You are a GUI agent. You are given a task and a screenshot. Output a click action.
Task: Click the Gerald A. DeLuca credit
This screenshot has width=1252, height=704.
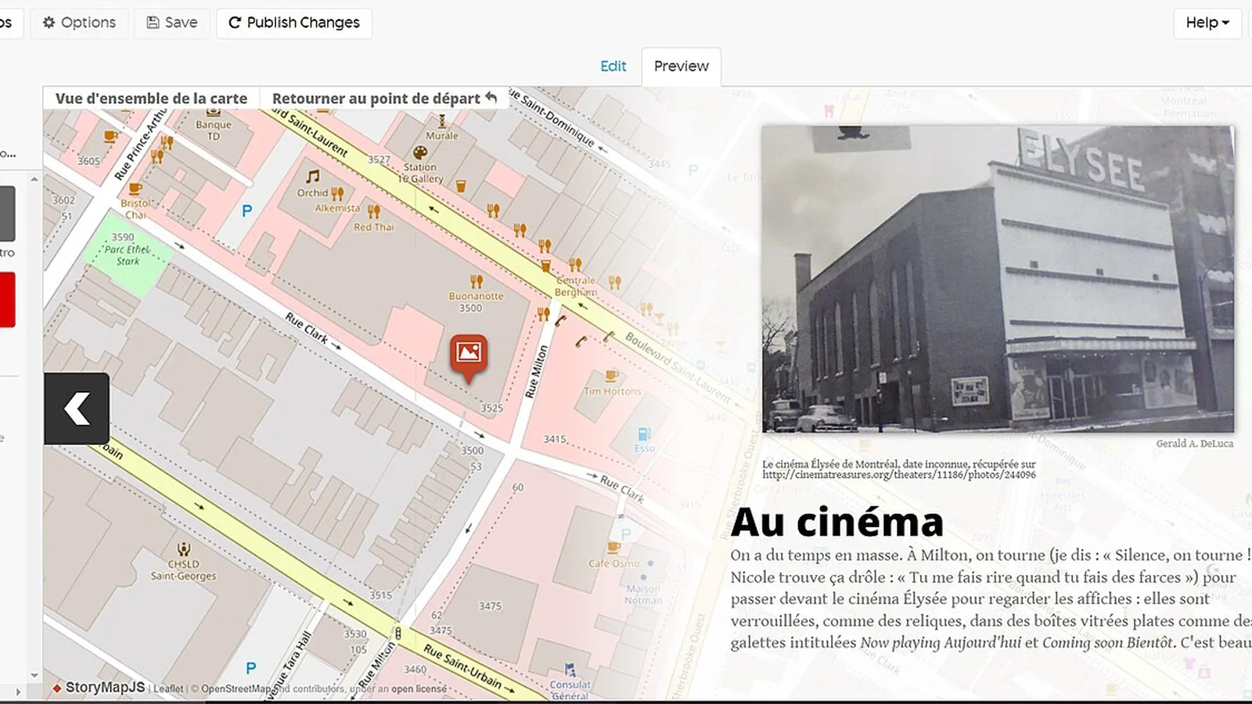[x=1195, y=444]
